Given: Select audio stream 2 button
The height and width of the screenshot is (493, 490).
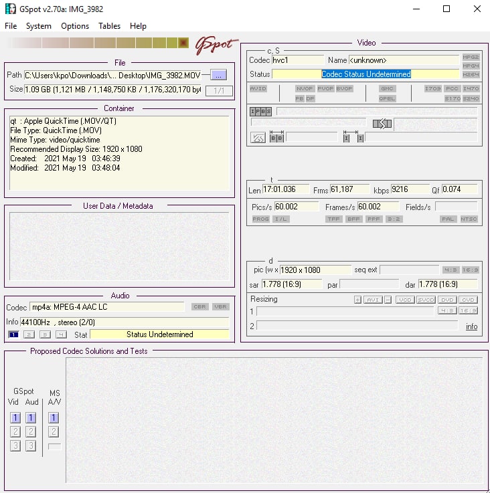Looking at the screenshot, I should [29, 334].
